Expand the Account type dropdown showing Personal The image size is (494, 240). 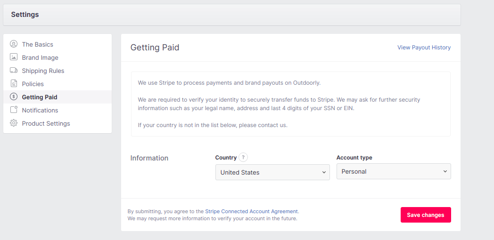394,171
